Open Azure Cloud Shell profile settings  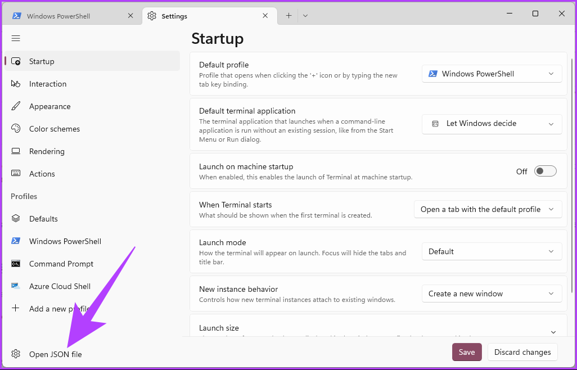(92, 286)
